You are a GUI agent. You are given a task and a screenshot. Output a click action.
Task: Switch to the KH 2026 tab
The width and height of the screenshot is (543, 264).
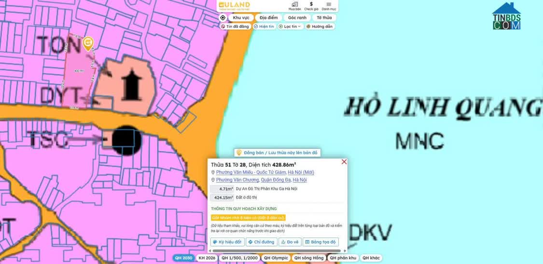click(x=207, y=258)
